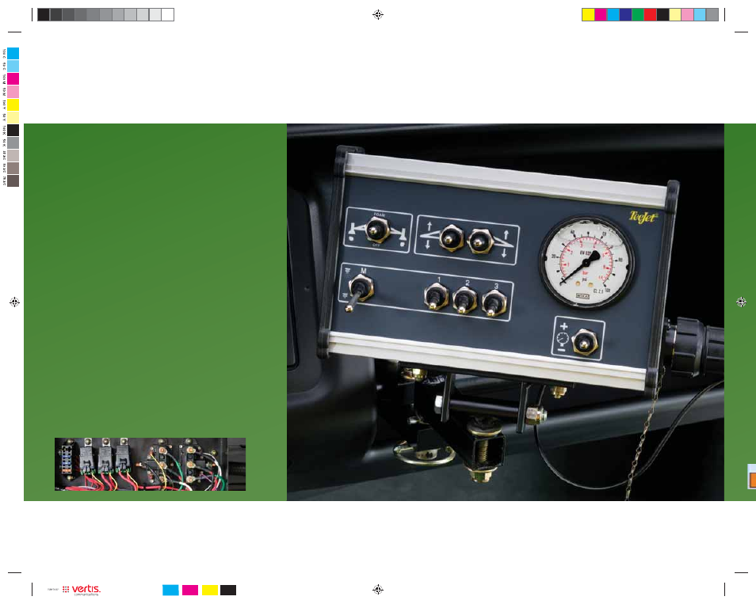Viewport: 756px width, 604px height.
Task: Flip the FOAM marker toggle switch
Action: pyautogui.click(x=376, y=230)
